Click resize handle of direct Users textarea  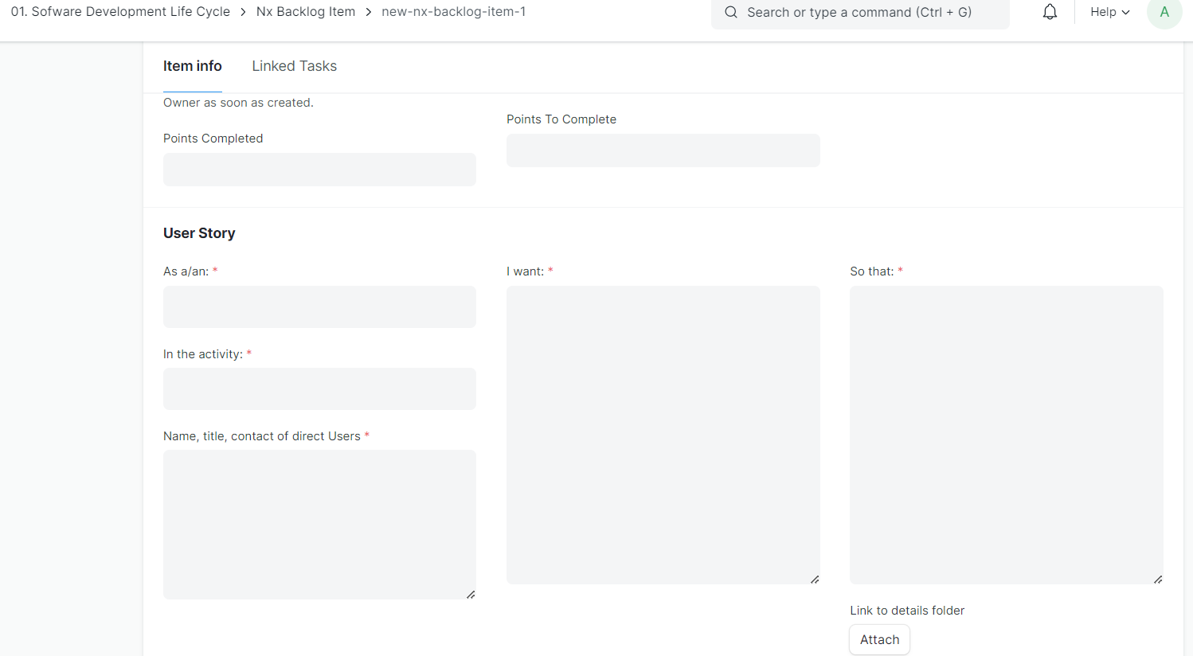[x=471, y=595]
